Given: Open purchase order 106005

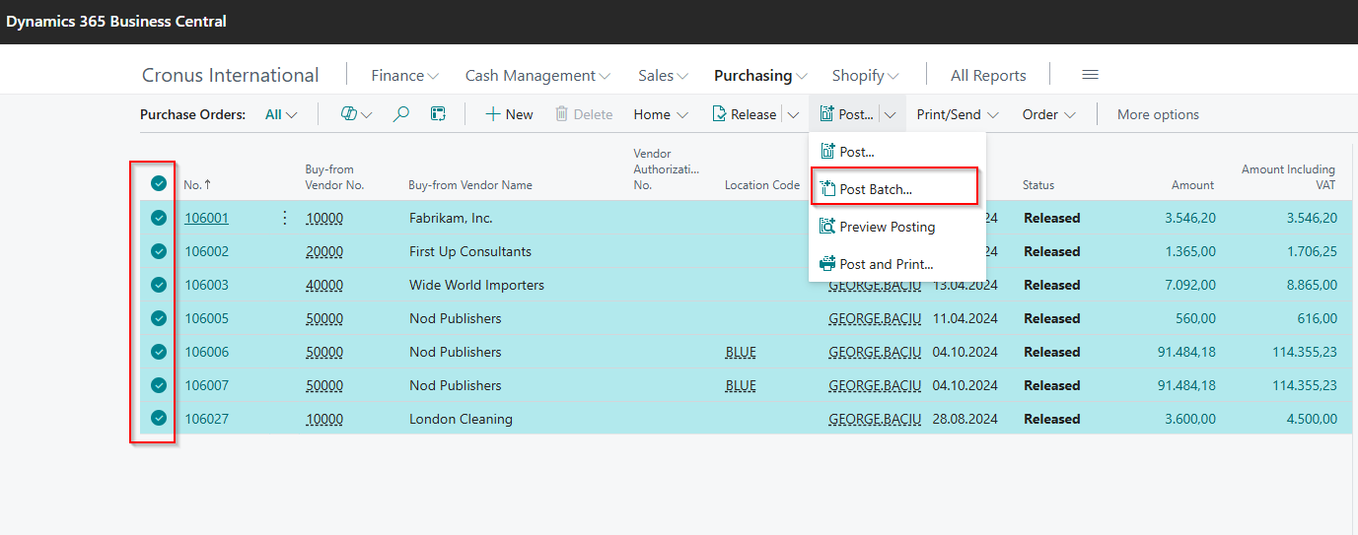Looking at the screenshot, I should [x=206, y=318].
